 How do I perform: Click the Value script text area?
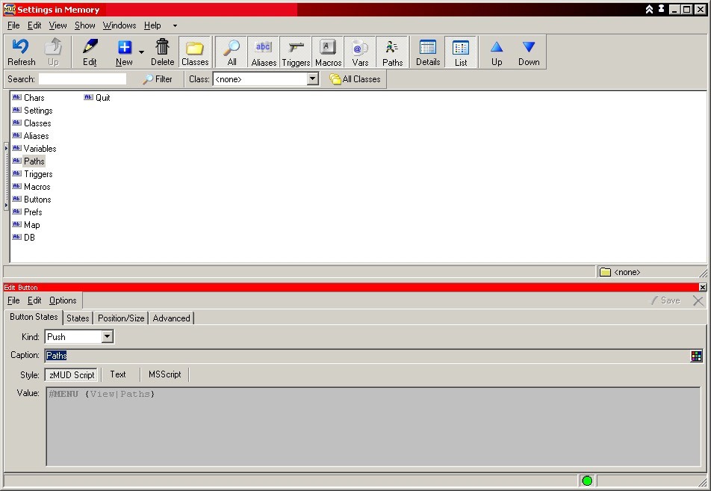[373, 427]
